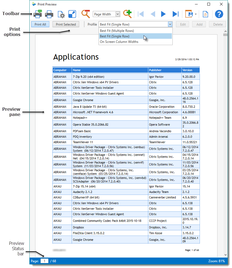
Task: Click the 4.5.6.5931 version cell
Action: coord(191,197)
